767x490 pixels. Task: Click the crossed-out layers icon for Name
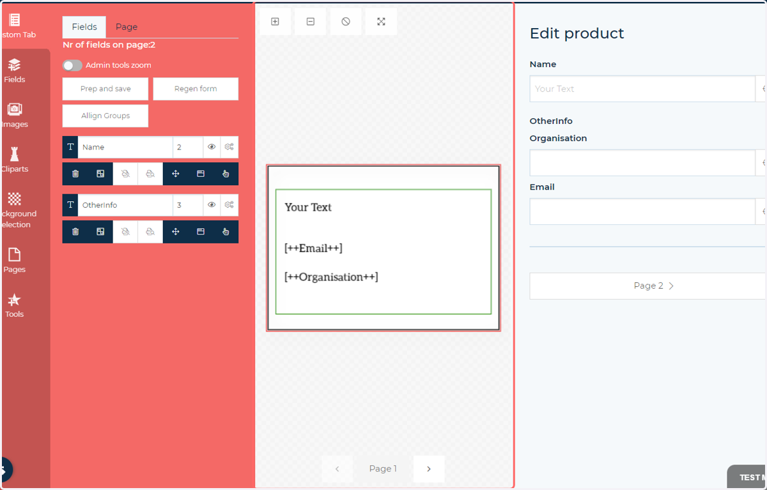pos(125,174)
